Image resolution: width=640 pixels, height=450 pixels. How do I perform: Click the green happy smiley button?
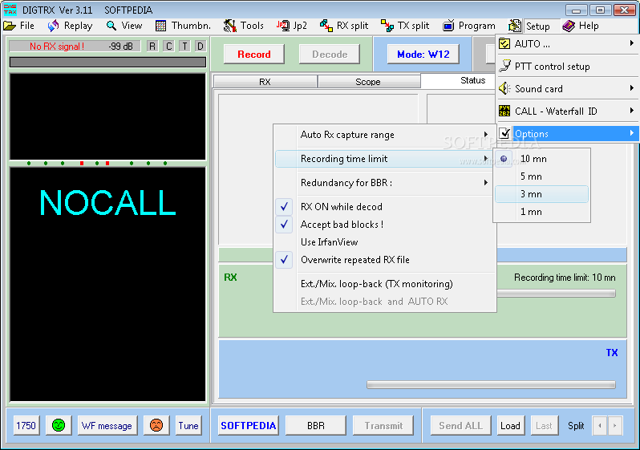click(x=59, y=425)
